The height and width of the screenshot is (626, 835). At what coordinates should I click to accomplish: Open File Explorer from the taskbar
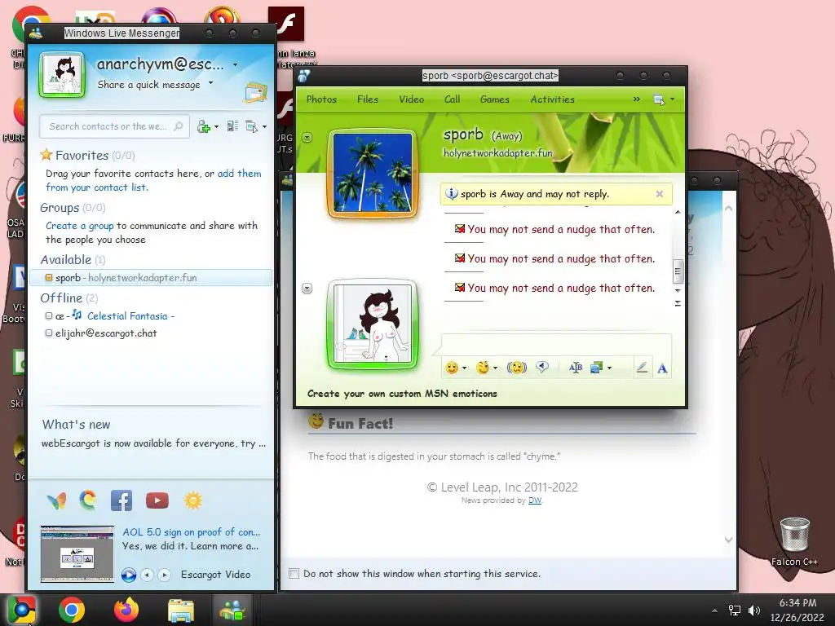pos(181,610)
